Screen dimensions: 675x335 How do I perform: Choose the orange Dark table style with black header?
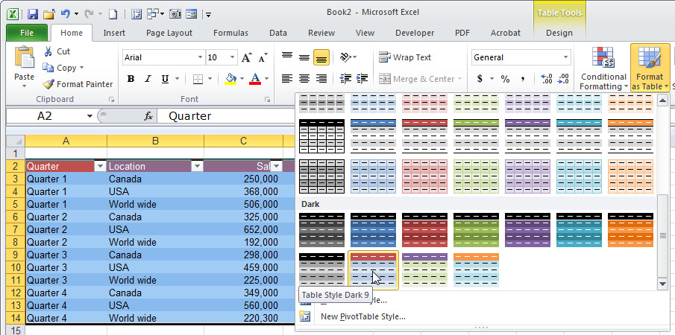click(631, 230)
